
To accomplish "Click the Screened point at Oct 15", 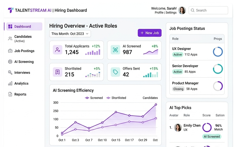I will (x=116, y=112).
